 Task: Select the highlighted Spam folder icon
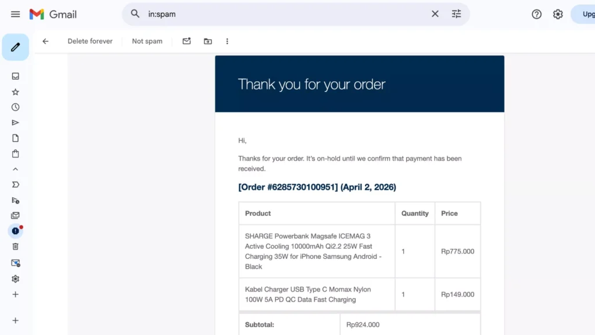tap(15, 231)
